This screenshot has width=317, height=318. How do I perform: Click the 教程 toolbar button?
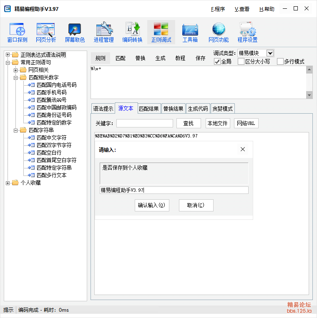coord(180,58)
